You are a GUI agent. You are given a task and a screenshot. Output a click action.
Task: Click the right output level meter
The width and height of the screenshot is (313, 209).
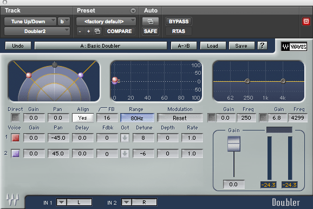click(290, 158)
